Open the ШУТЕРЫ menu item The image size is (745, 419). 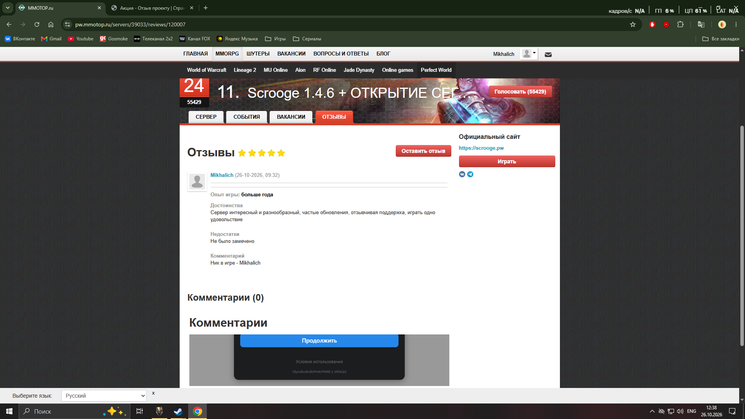[258, 54]
